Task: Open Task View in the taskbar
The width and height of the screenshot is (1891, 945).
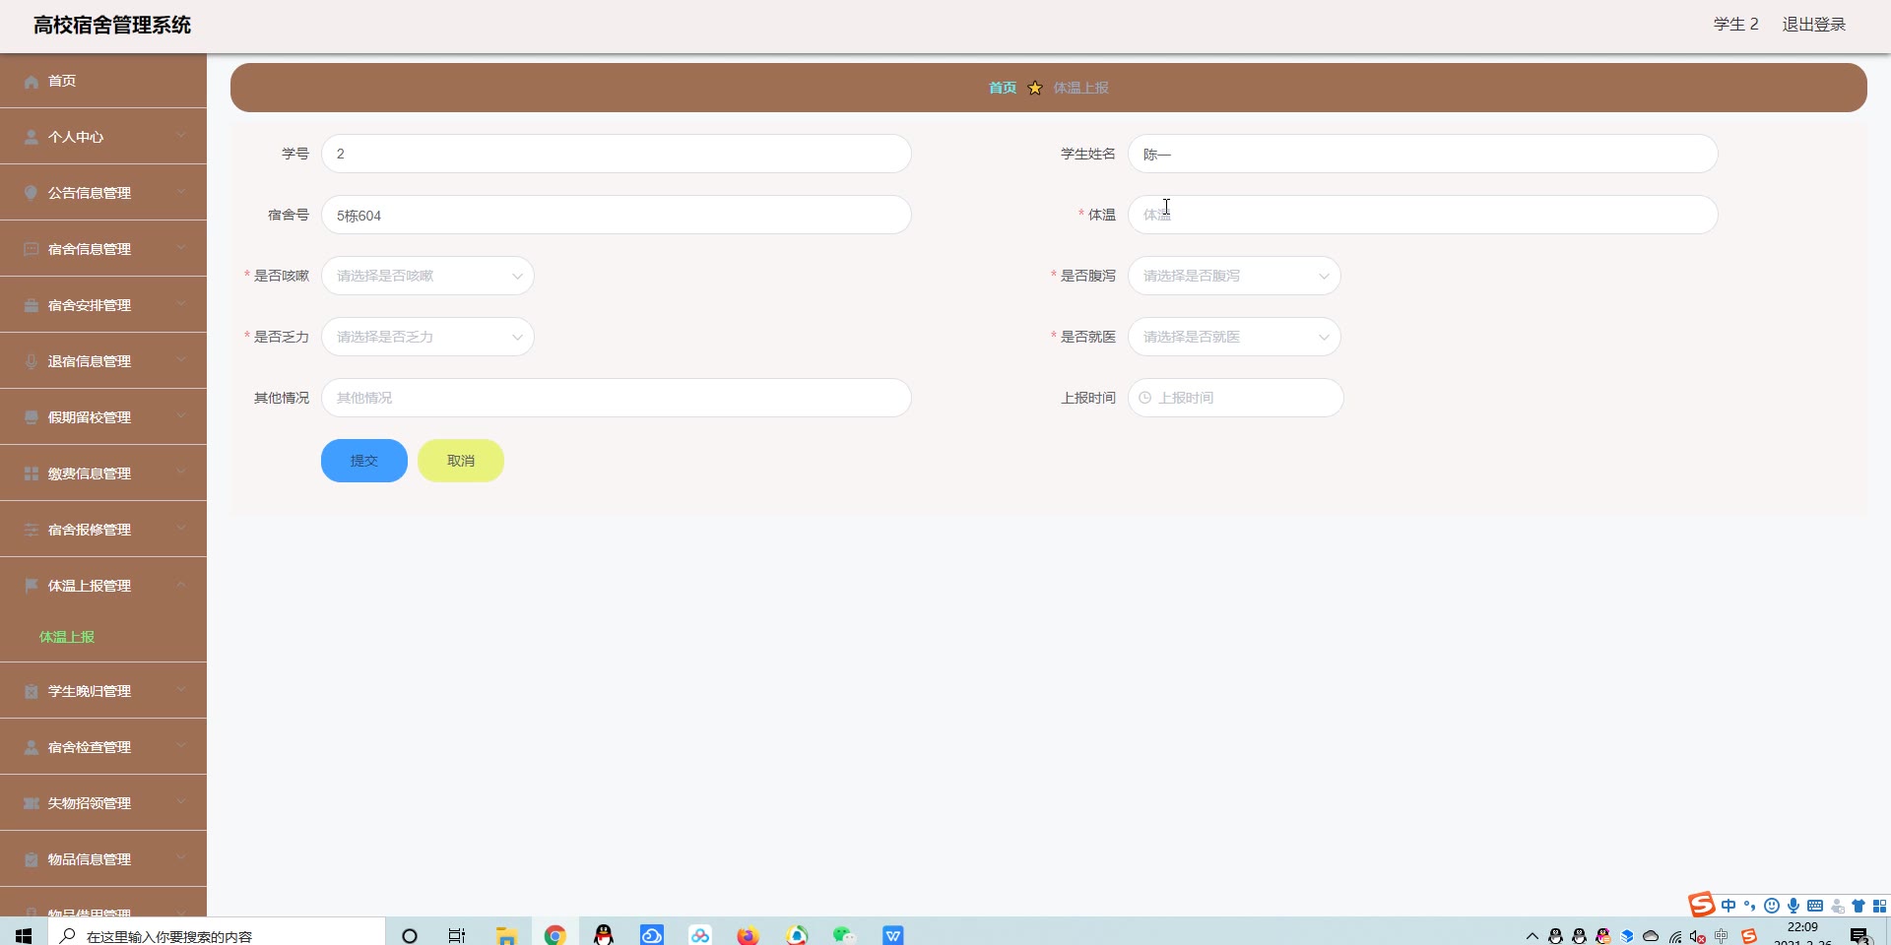Action: (x=456, y=935)
